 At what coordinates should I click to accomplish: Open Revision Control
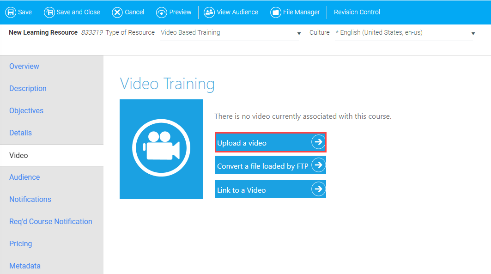357,12
